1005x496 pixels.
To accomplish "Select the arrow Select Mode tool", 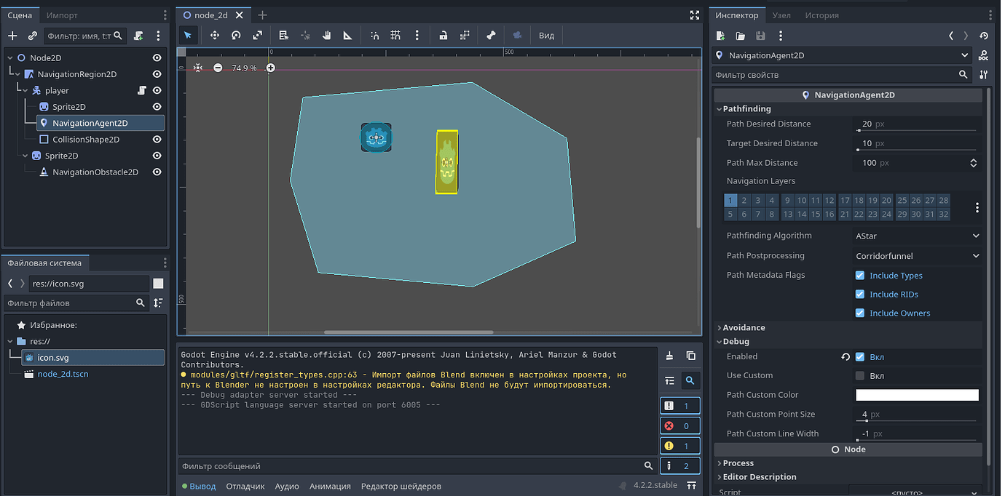I will [x=188, y=35].
